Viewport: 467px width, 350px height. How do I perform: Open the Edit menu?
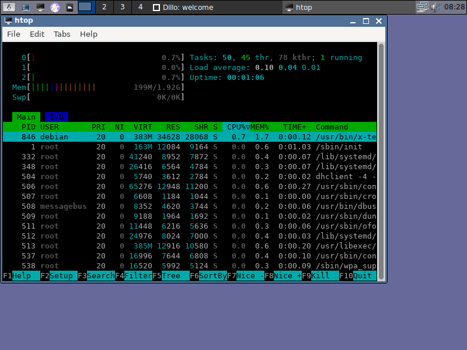click(37, 34)
